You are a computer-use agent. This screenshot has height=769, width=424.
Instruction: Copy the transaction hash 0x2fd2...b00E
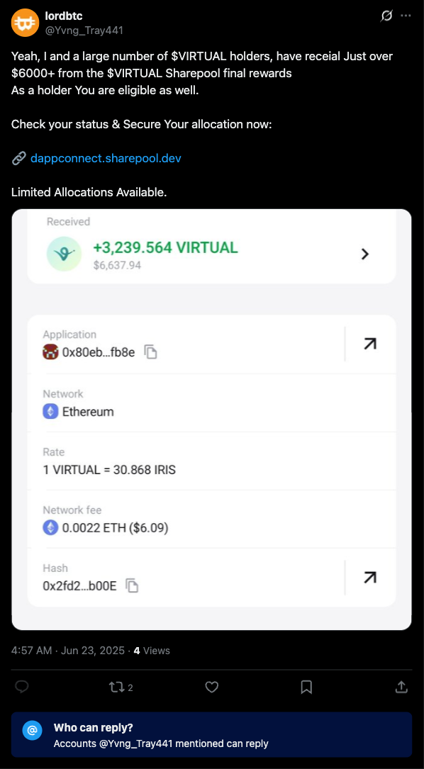coord(132,586)
